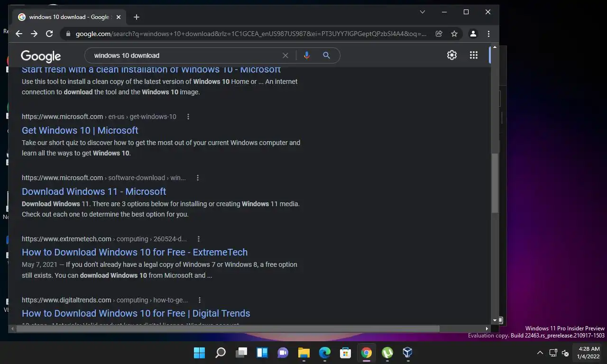The image size is (607, 364).
Task: Open File Explorer from the taskbar
Action: click(x=304, y=353)
